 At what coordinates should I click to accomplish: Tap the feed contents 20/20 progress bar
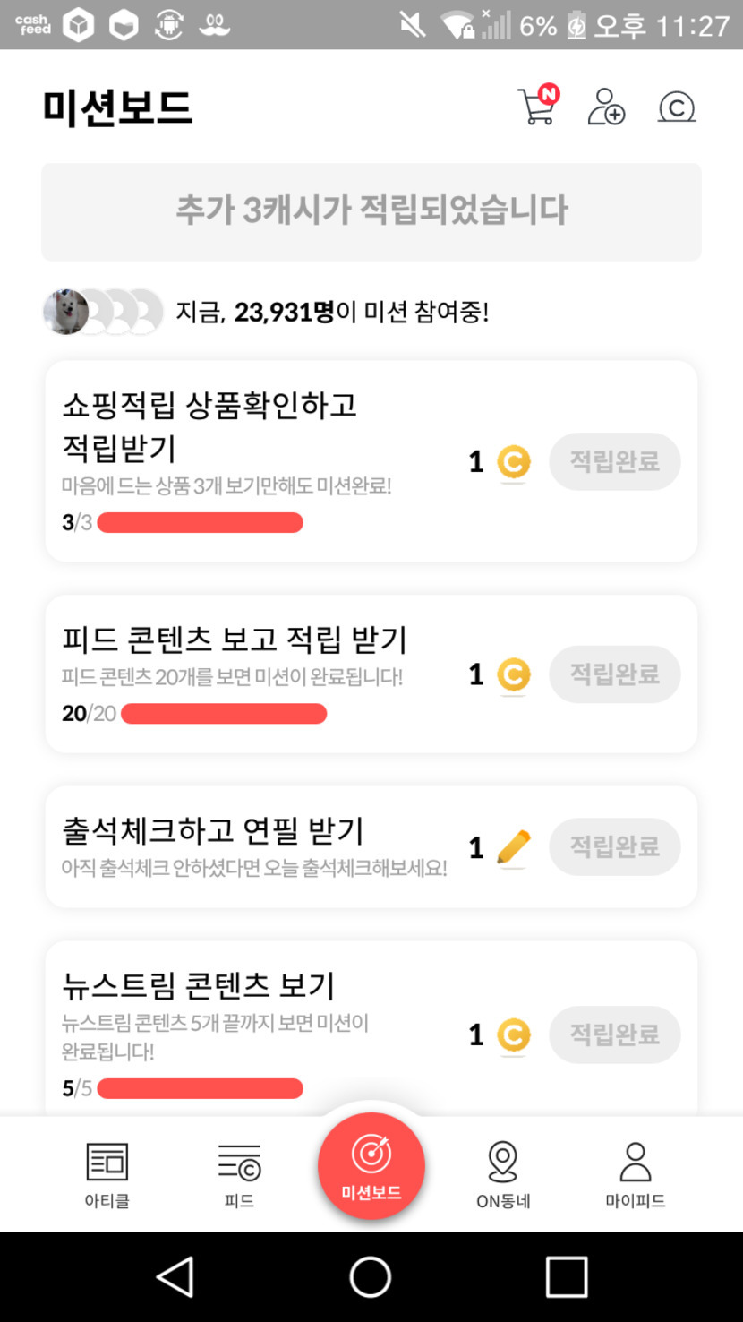[x=224, y=714]
